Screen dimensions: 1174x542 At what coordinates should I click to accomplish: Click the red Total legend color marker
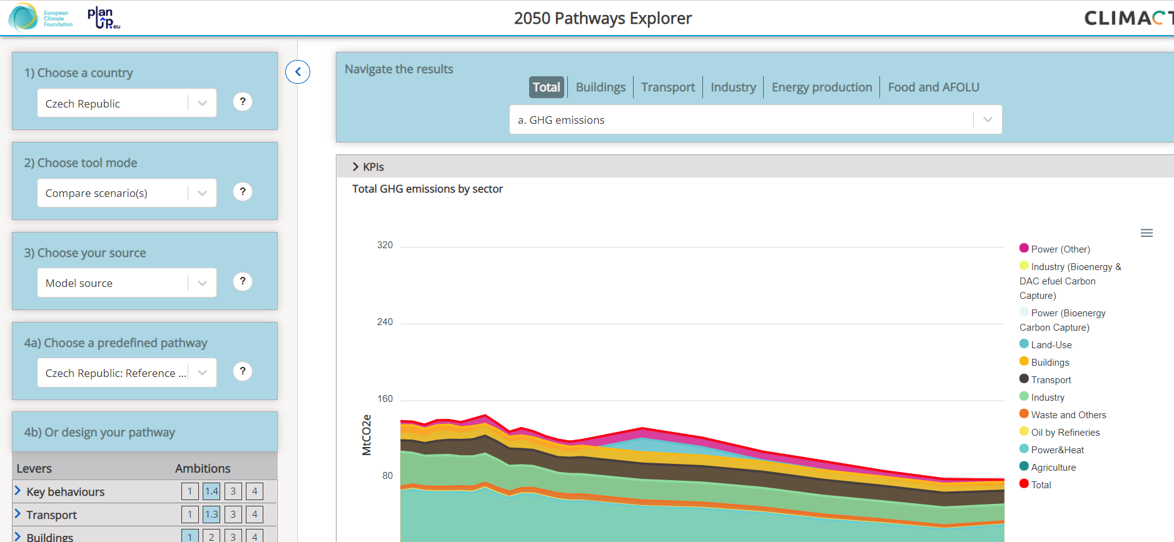pos(1024,484)
